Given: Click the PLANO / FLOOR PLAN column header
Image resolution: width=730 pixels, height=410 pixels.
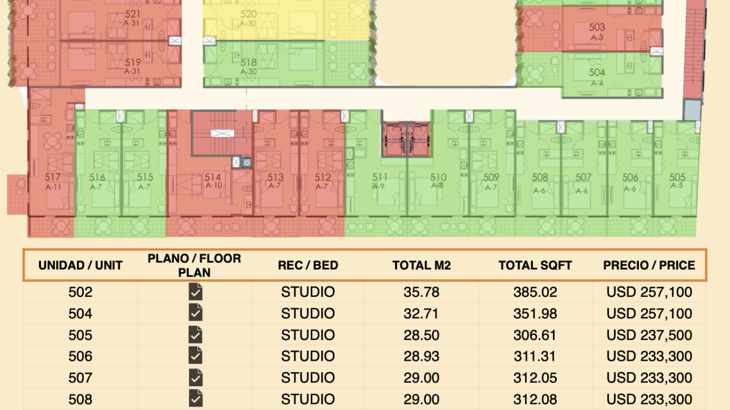Looking at the screenshot, I should pyautogui.click(x=195, y=265).
